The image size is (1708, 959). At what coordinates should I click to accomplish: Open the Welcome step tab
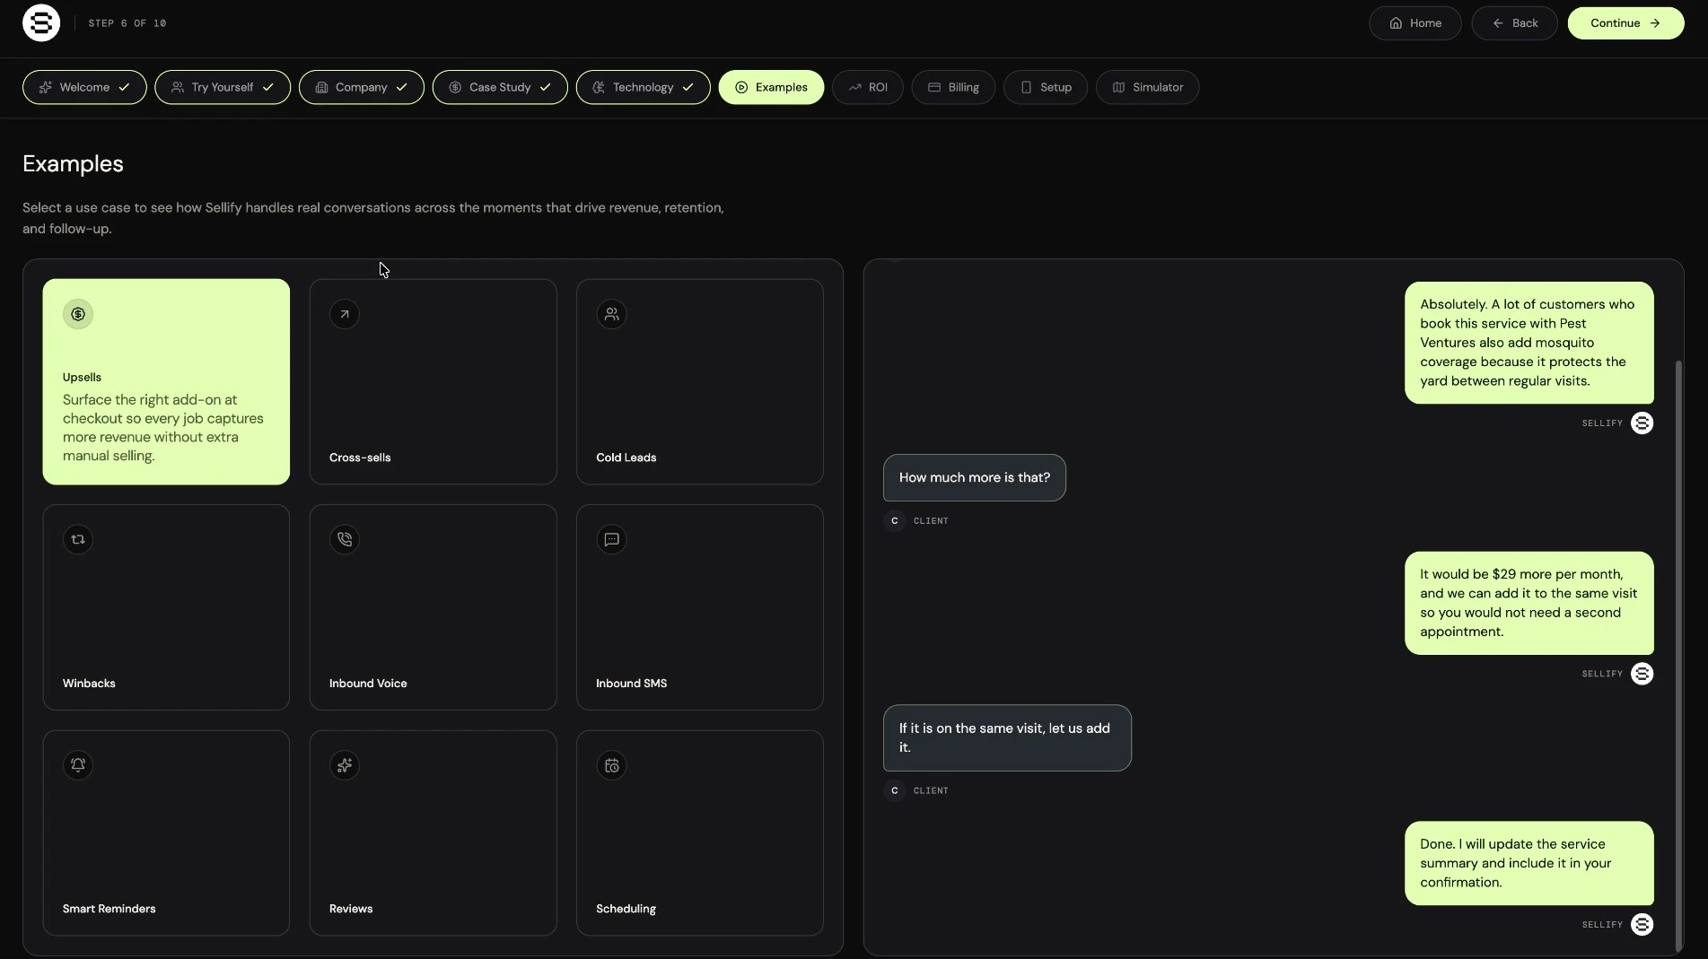click(84, 87)
